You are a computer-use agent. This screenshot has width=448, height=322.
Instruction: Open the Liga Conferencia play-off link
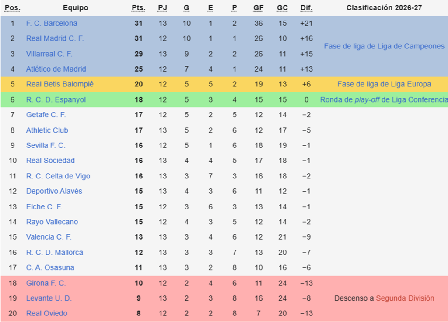[384, 99]
